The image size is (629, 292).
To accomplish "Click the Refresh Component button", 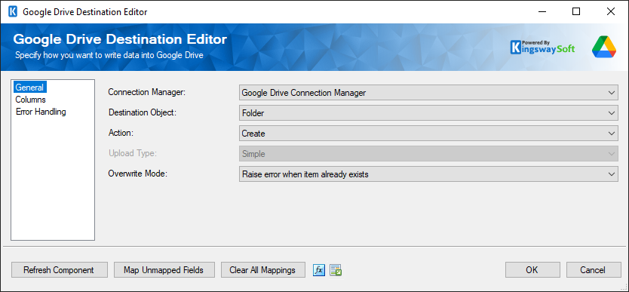I will (60, 270).
